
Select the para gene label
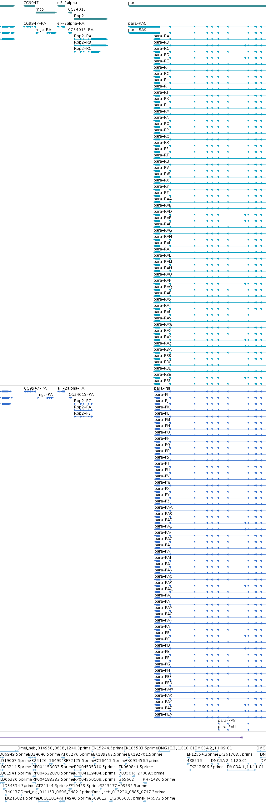[x=132, y=3]
